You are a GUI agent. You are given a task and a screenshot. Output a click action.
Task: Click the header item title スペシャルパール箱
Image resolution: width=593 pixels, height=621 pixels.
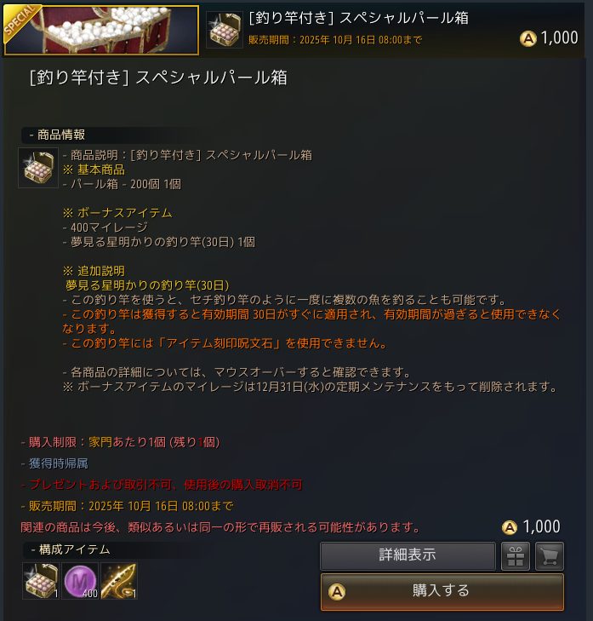click(x=358, y=18)
